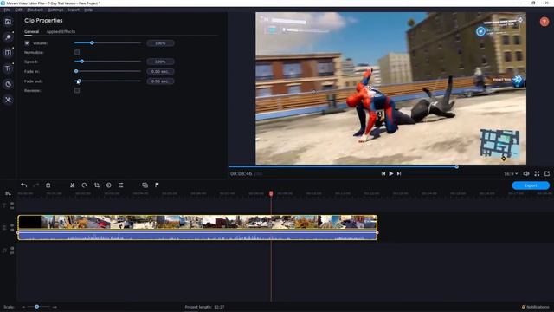The image size is (554, 312).
Task: Rotate the clip with rotate icon
Action: click(x=84, y=185)
